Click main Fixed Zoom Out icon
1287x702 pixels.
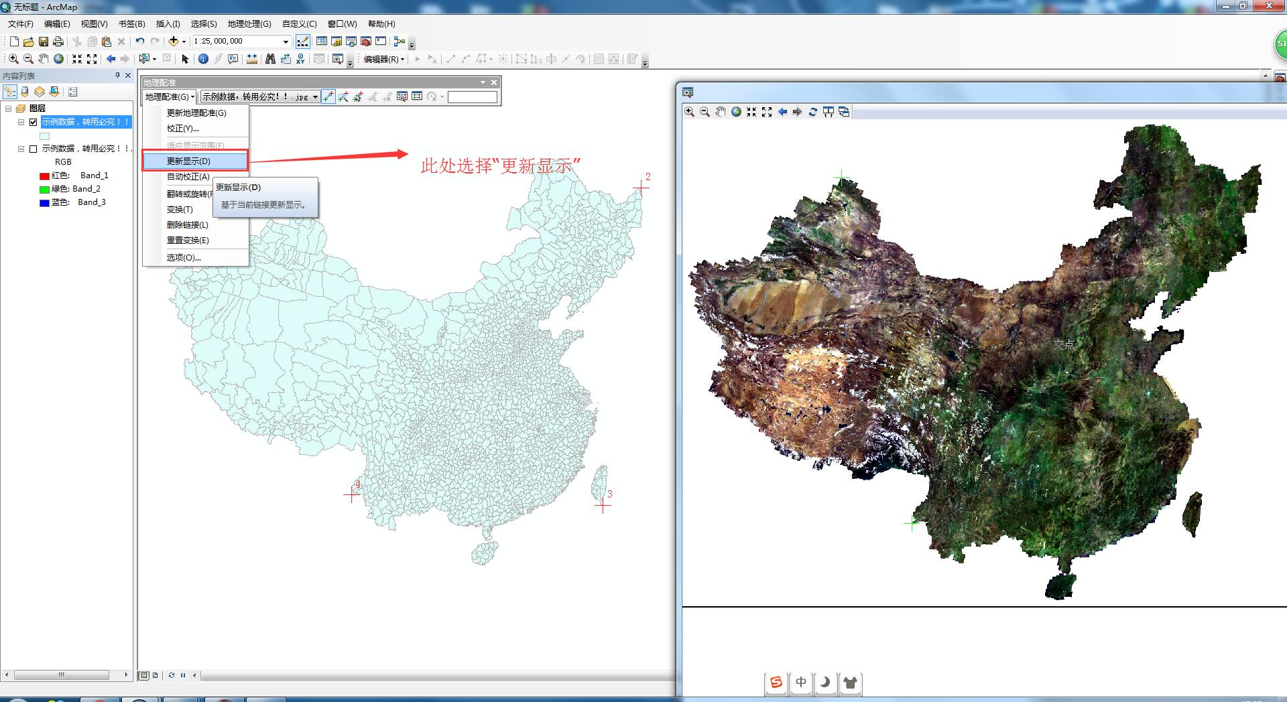coord(92,59)
